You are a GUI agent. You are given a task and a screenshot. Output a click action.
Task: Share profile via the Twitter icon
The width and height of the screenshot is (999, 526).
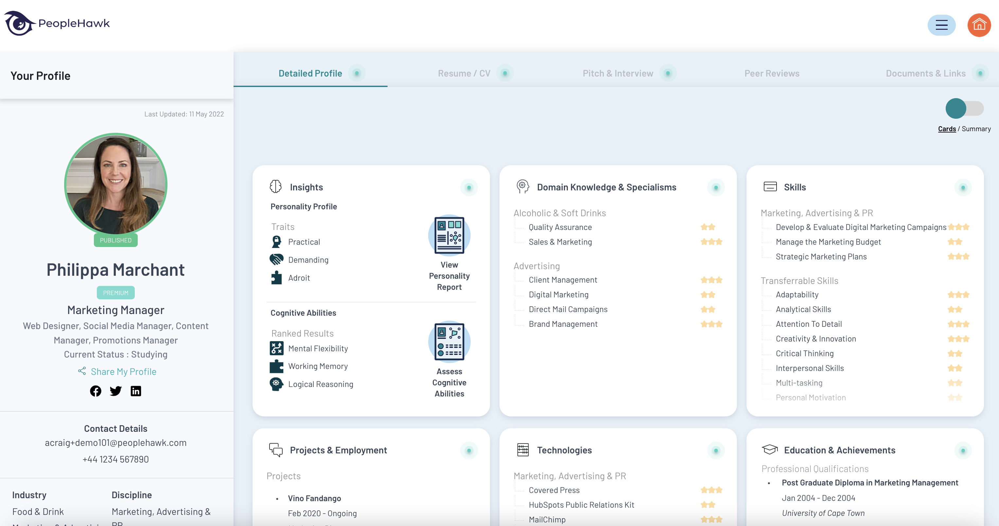115,391
